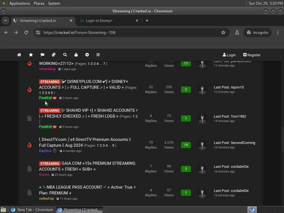Open Chrome Labs flask icon
The height and width of the screenshot is (213, 284).
tap(237, 32)
